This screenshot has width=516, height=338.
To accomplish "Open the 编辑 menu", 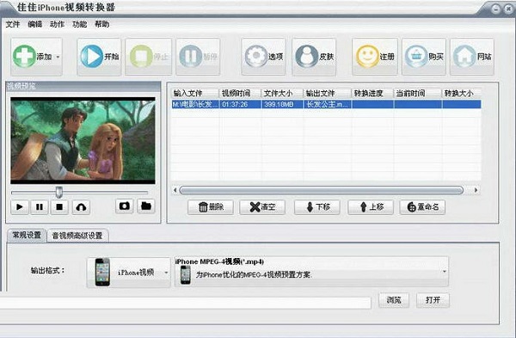I will 35,24.
